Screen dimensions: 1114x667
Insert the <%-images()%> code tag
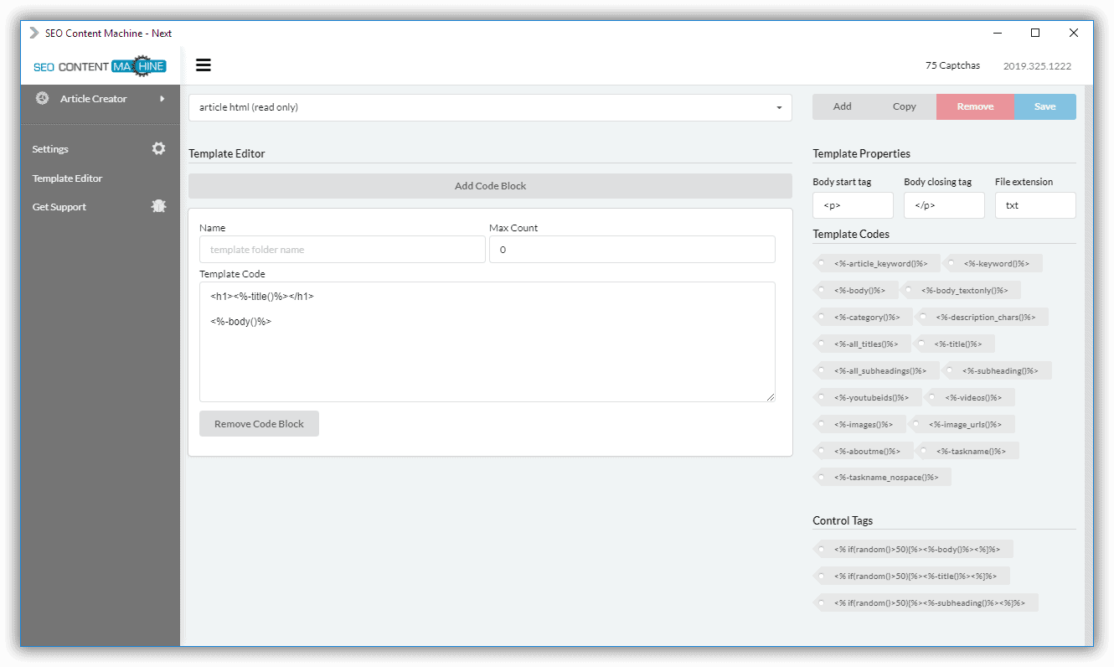click(x=860, y=425)
